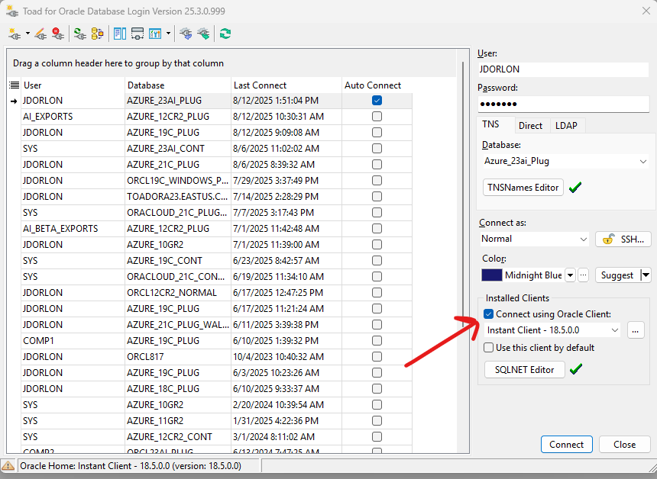Image resolution: width=657 pixels, height=479 pixels.
Task: Click the refresh connection plug icon
Action: click(x=79, y=34)
